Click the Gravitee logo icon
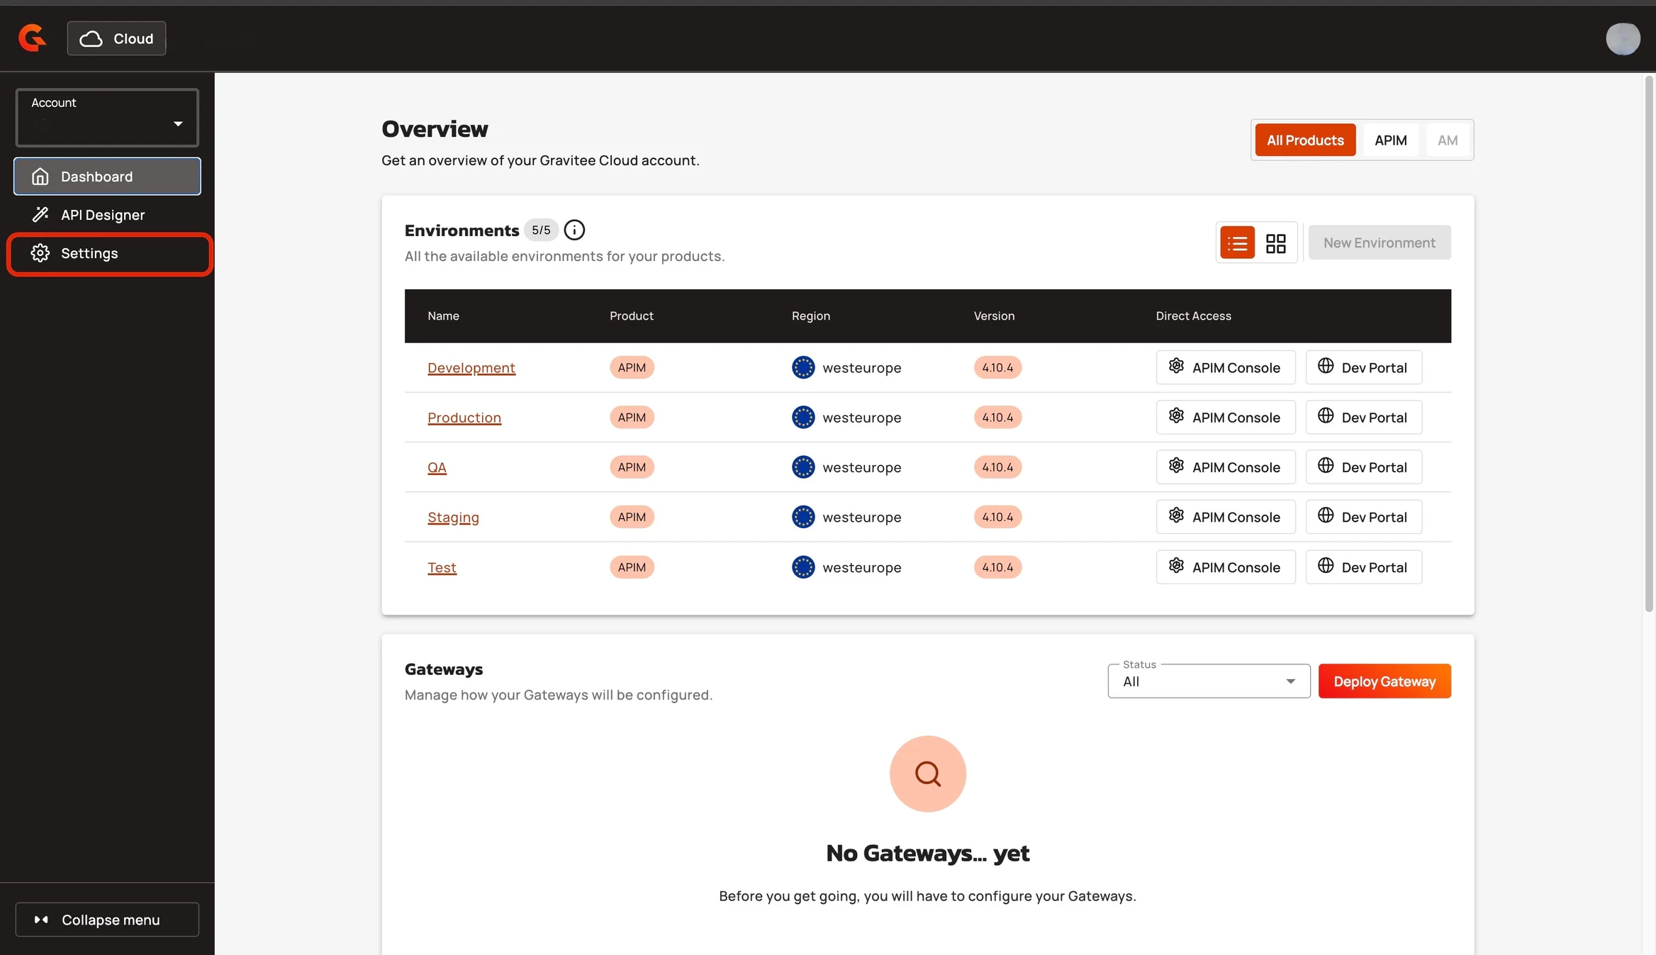The height and width of the screenshot is (955, 1656). click(x=32, y=38)
